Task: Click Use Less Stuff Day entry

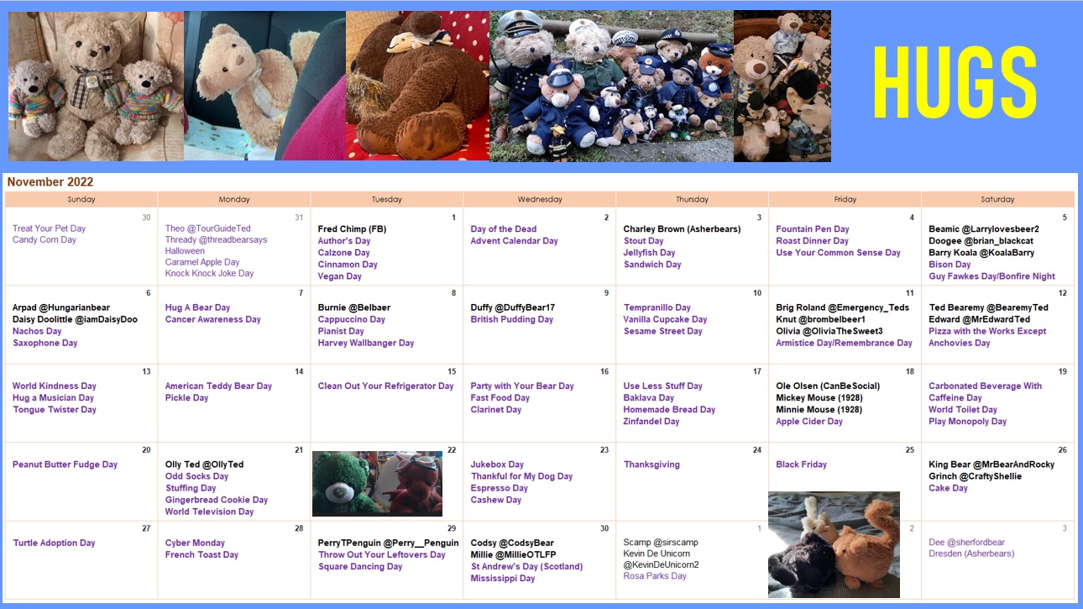Action: [x=663, y=386]
